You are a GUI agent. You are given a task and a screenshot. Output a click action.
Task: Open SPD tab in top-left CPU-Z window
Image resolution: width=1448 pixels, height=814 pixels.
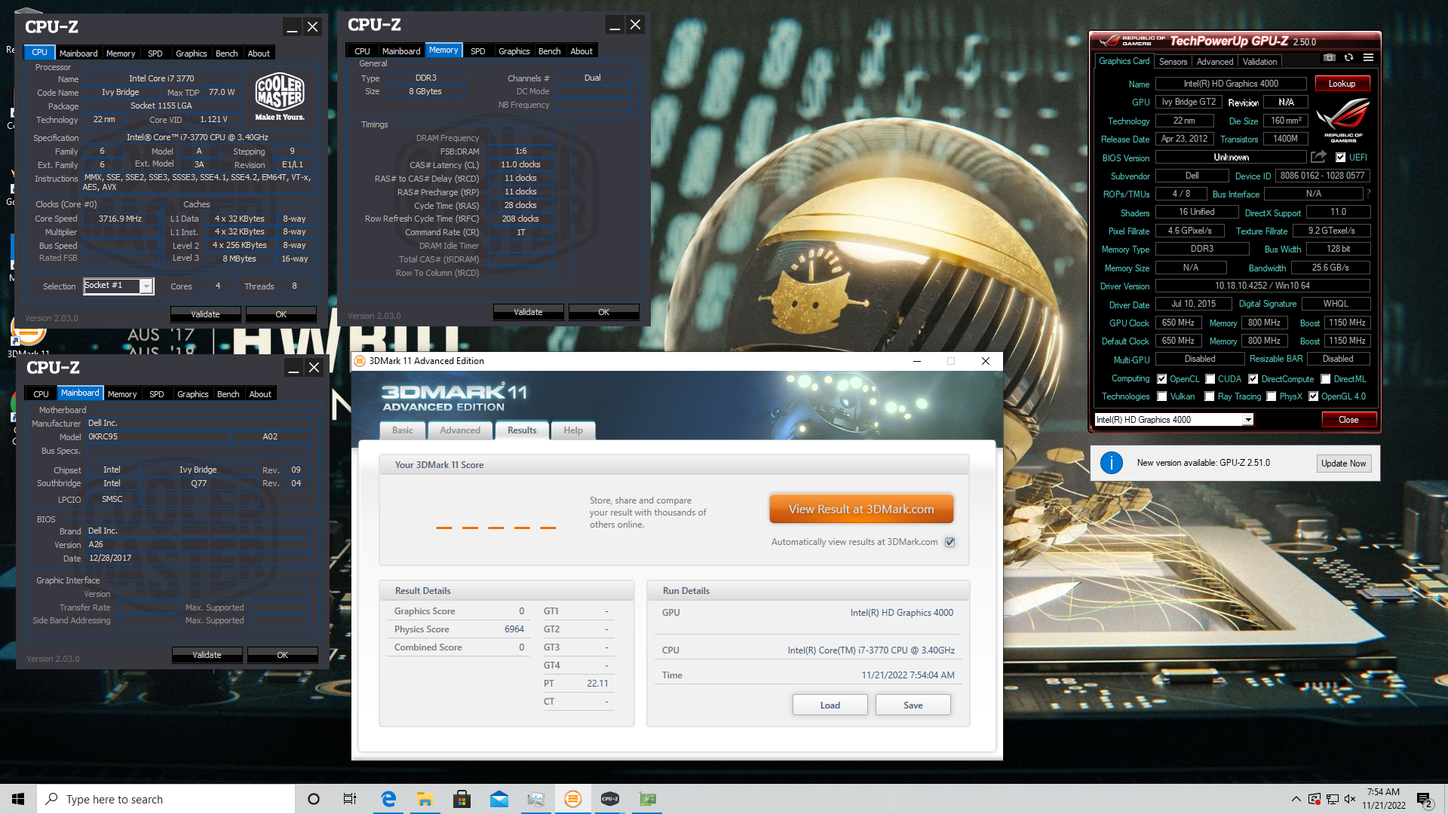click(x=155, y=54)
